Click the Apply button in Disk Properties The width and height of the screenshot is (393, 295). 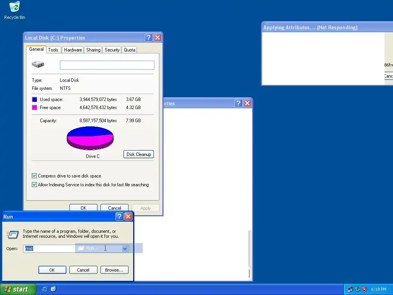click(x=145, y=208)
